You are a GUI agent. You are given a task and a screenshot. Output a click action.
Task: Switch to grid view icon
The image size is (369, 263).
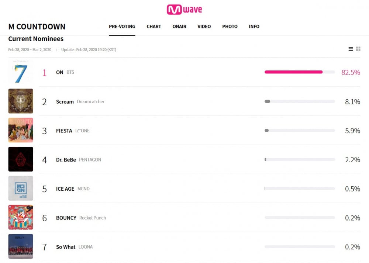coord(358,49)
